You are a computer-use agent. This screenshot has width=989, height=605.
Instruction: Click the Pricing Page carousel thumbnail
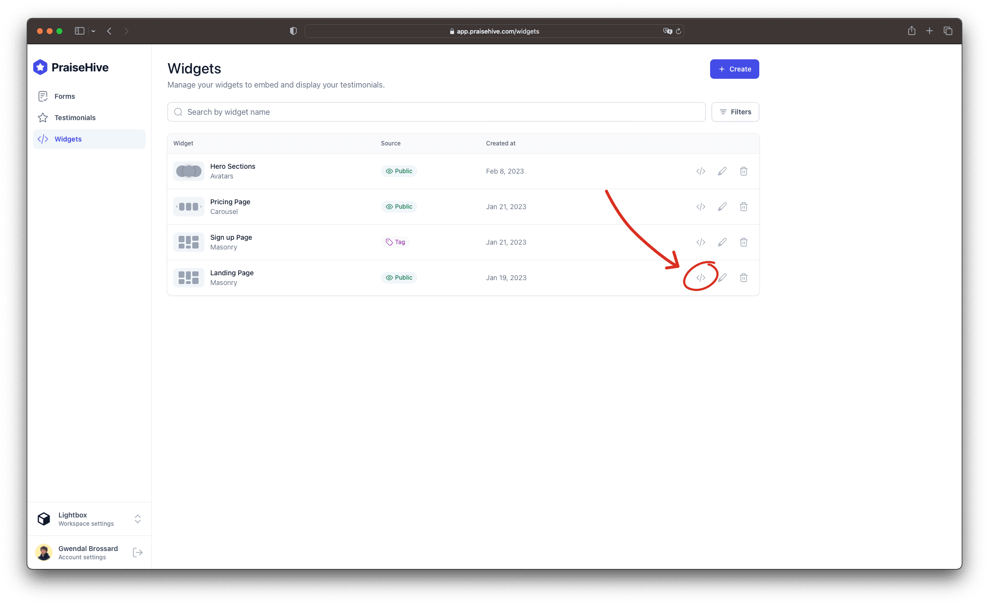click(x=189, y=207)
